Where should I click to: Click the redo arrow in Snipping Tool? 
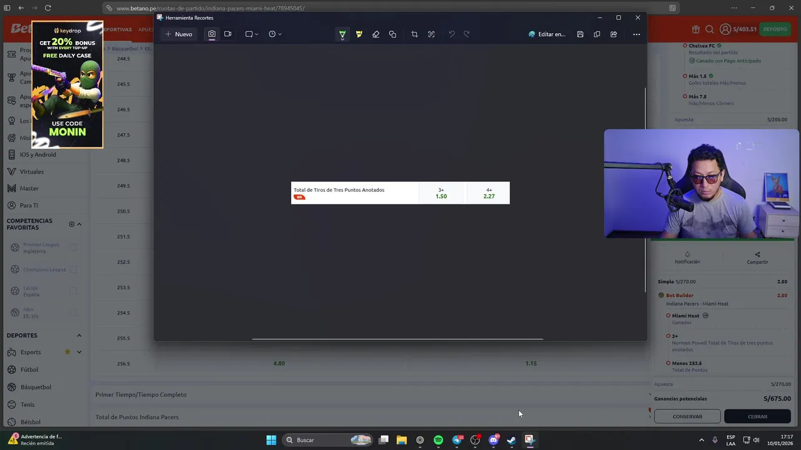(x=467, y=34)
